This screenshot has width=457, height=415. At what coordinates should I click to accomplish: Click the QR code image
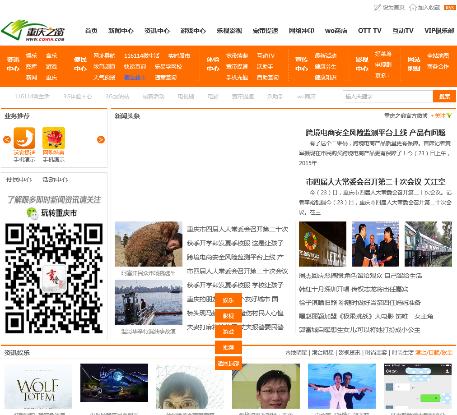tap(54, 278)
